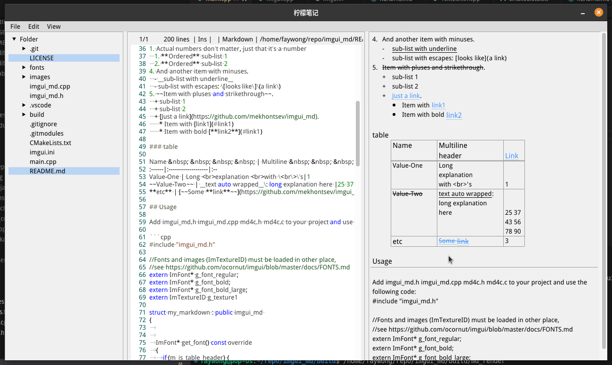The width and height of the screenshot is (612, 365).
Task: Expand the .vscode folder
Action: pos(24,105)
